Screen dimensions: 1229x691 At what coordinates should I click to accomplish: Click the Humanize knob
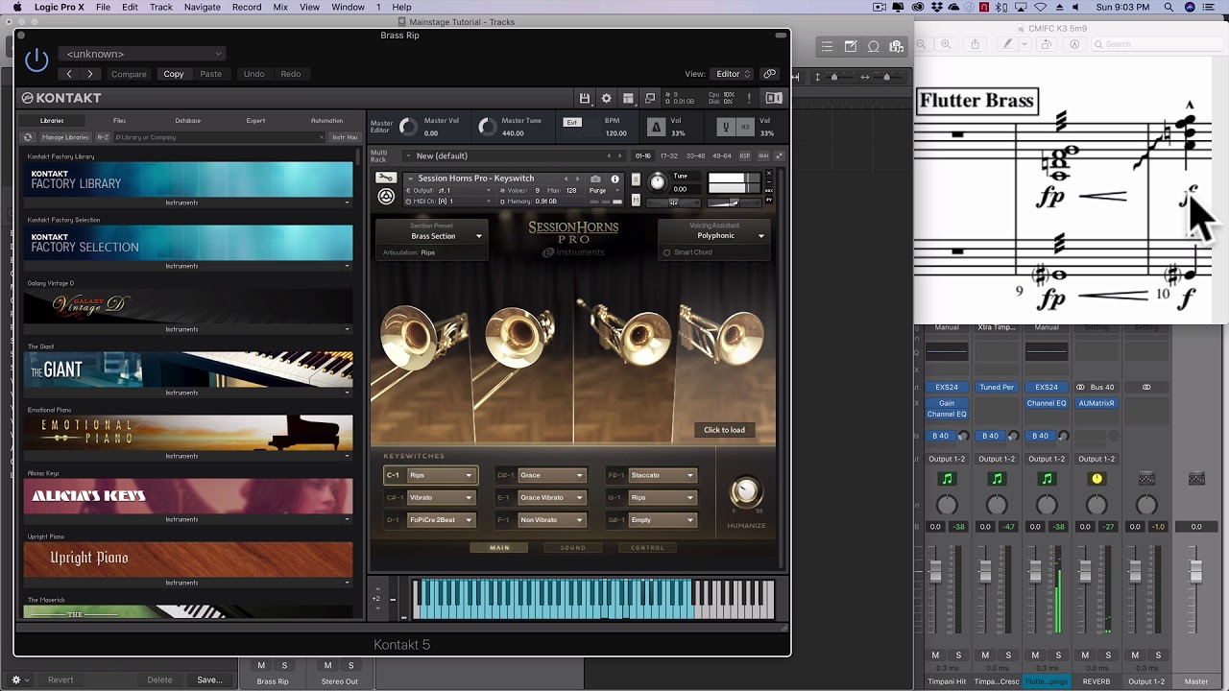[x=745, y=492]
